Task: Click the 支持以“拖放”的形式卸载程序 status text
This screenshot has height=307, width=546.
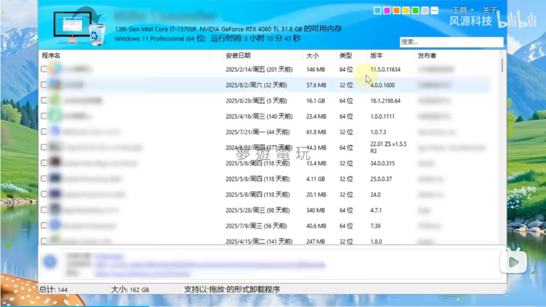Action: 232,289
